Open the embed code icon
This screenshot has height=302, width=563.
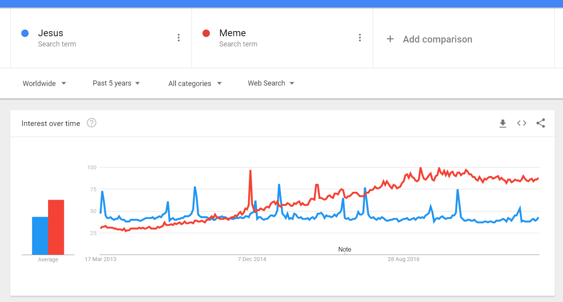point(522,123)
